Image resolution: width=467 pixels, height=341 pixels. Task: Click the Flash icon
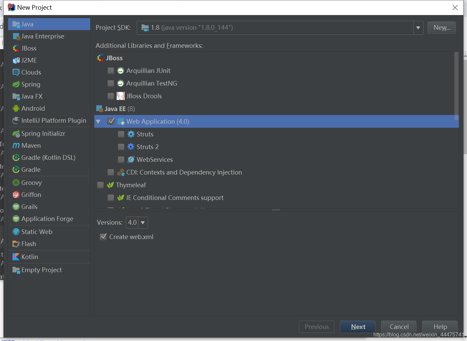click(x=16, y=244)
